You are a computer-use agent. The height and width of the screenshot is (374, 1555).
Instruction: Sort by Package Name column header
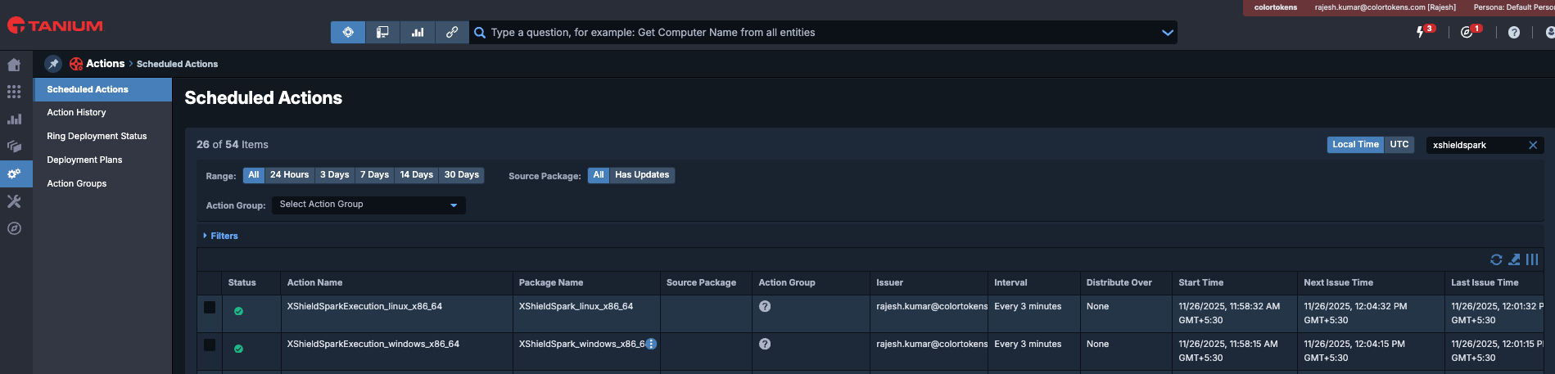tap(551, 282)
